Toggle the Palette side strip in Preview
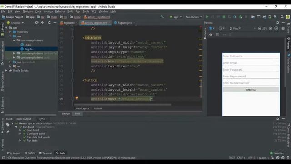Screen dimensions: 291x164 click(205, 33)
